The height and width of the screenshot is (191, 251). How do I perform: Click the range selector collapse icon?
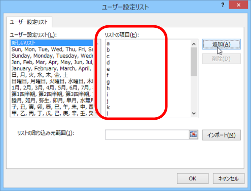pos(194,134)
